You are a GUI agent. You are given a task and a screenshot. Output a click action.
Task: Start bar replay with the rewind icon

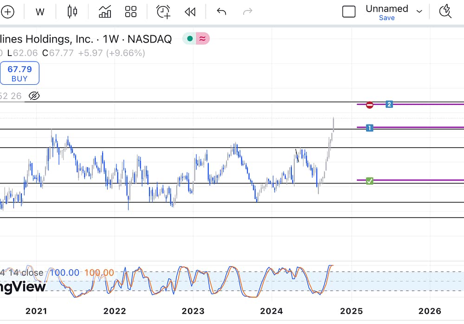pyautogui.click(x=190, y=12)
